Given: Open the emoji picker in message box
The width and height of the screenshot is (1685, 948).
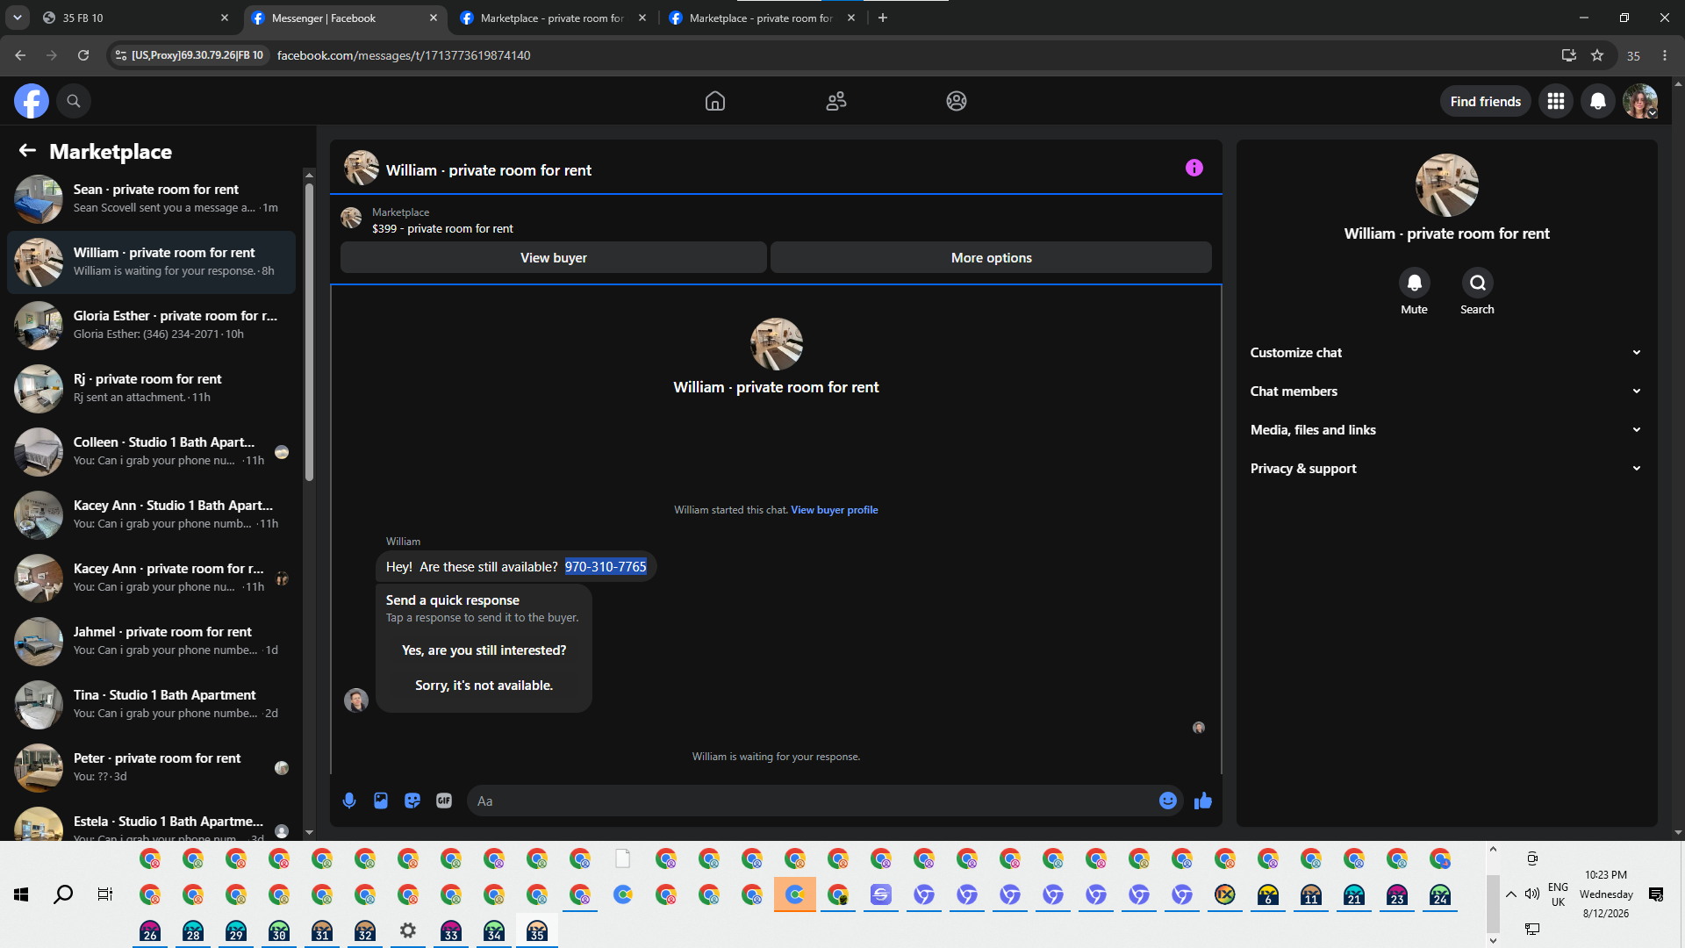Looking at the screenshot, I should (1167, 801).
